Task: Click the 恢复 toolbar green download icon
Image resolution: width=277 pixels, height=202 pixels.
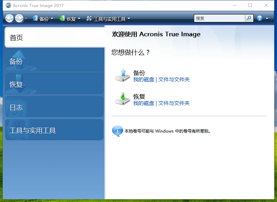Action: 62,18
